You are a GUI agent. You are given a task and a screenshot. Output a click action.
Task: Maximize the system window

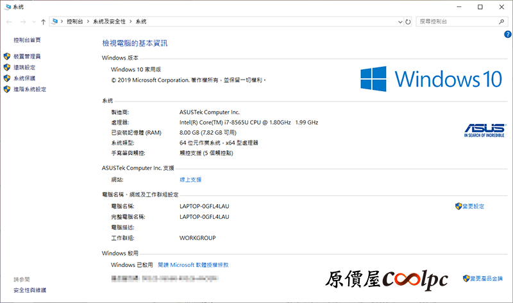480,7
